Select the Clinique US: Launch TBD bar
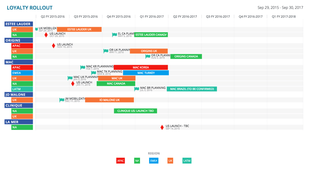This screenshot has height=173, width=310. click(x=136, y=111)
